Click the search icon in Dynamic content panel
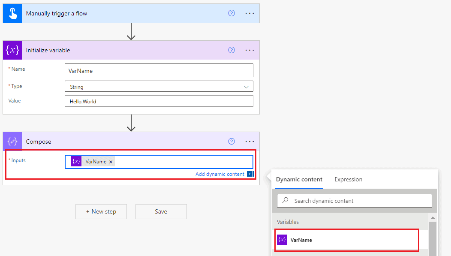451x256 pixels. pos(286,200)
